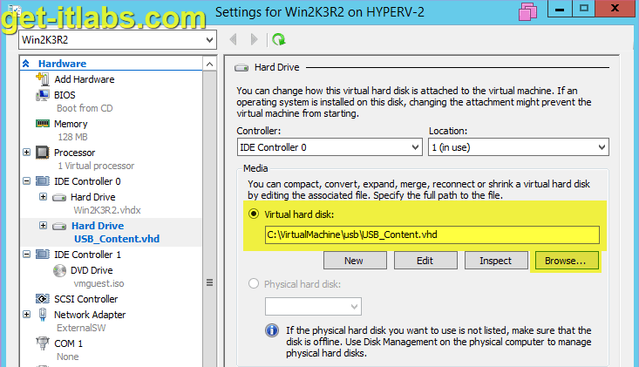Click the Win2K3R2.vhdx hard drive icon

[59, 198]
